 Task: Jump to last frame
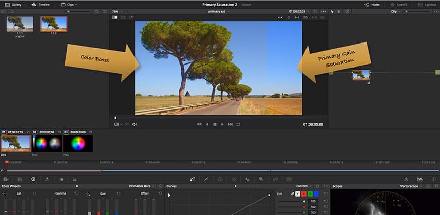click(231, 124)
